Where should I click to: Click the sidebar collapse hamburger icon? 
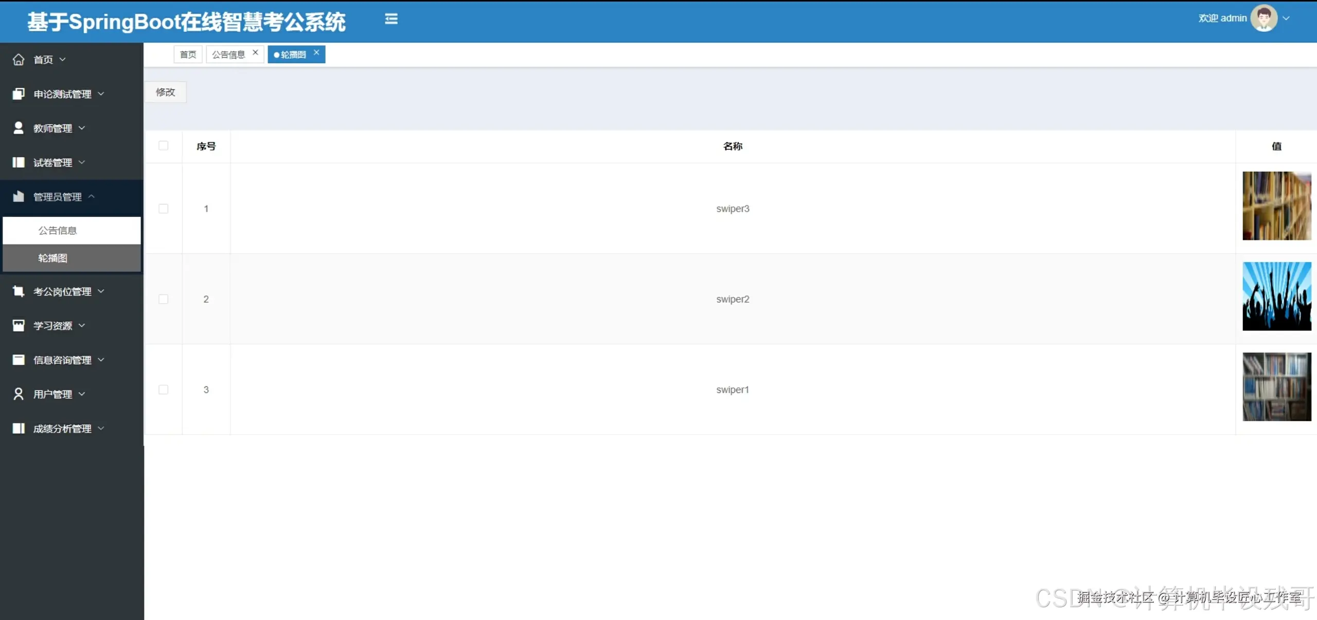coord(391,19)
